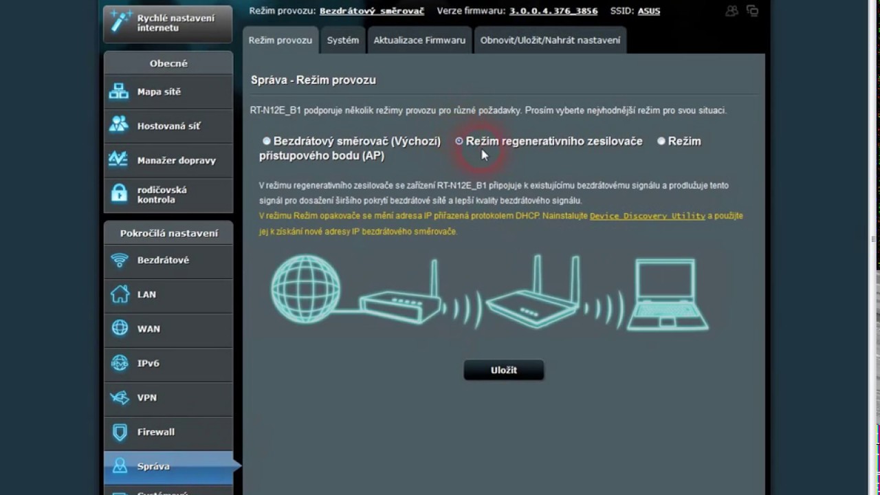
Task: Select Režim regenerativního zesilovače radio button
Action: 459,141
